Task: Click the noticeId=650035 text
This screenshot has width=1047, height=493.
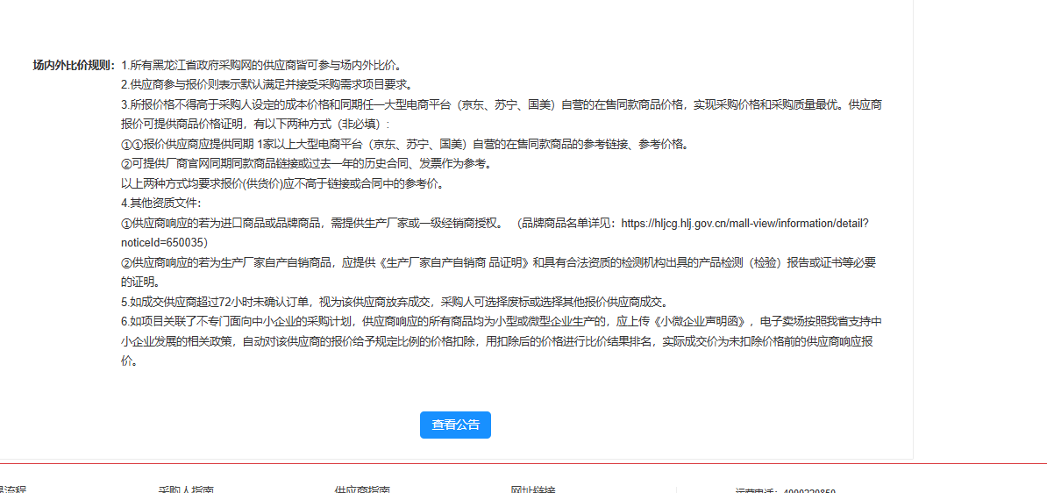Action: coord(164,242)
